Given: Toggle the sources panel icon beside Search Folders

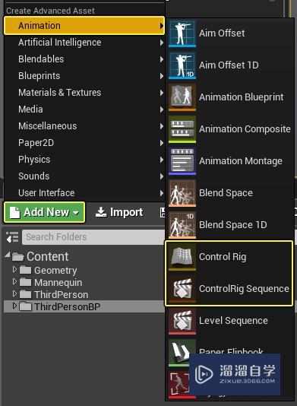Looking at the screenshot, I should click(x=12, y=237).
